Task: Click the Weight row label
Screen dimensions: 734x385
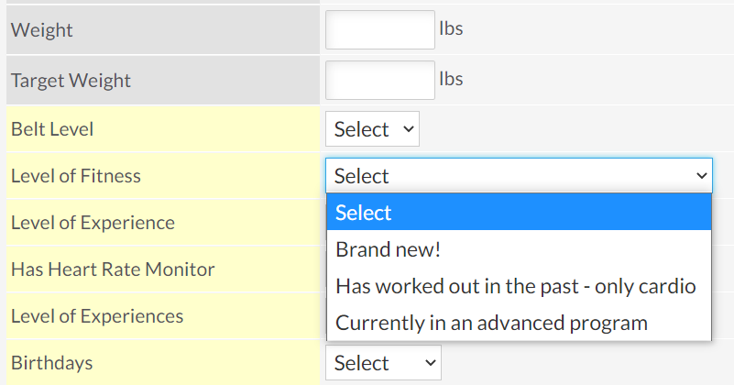Action: (x=41, y=30)
